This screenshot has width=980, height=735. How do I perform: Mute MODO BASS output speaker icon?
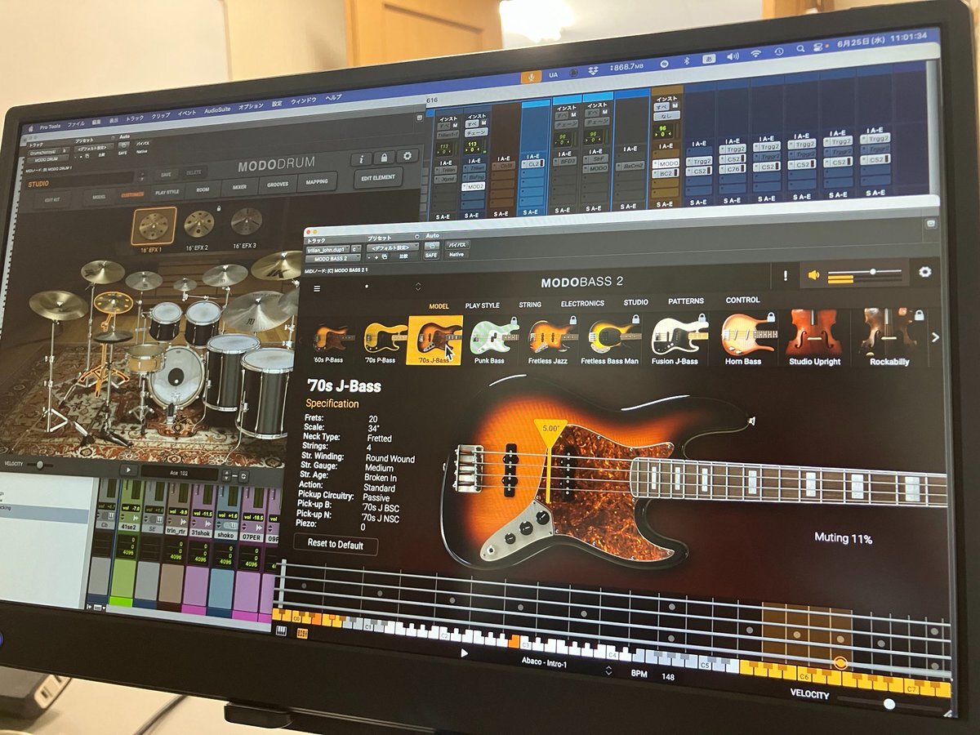click(x=813, y=274)
